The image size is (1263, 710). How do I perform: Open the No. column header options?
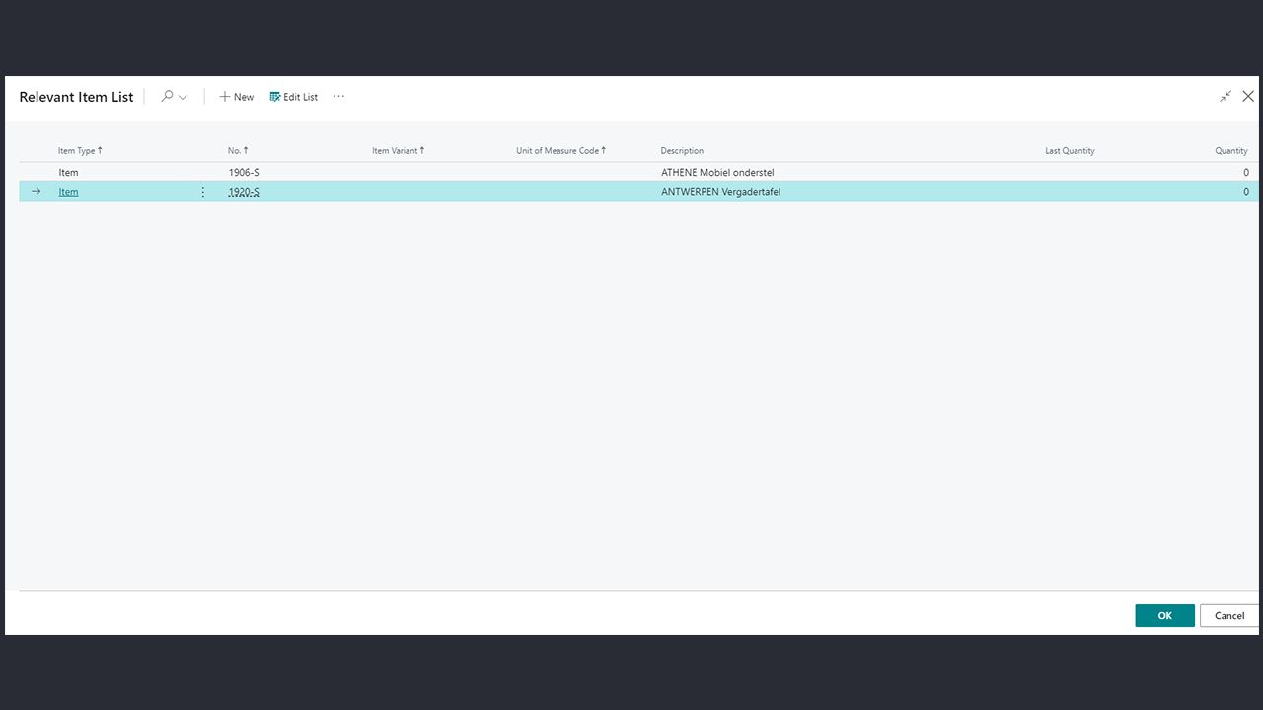[237, 151]
